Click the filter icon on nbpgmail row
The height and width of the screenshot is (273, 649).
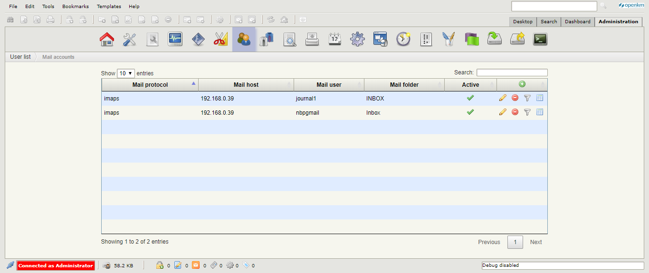(x=527, y=112)
